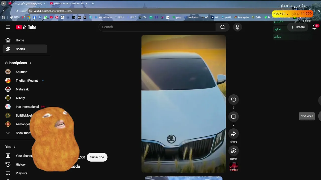The width and height of the screenshot is (321, 180).
Task: Open the NaturalReader bookmark
Action: pyautogui.click(x=103, y=17)
